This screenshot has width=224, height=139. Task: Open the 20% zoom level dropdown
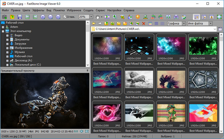click(91, 17)
